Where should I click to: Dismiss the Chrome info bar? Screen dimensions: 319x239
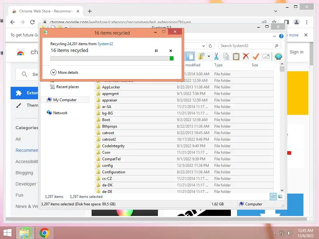click(306, 35)
